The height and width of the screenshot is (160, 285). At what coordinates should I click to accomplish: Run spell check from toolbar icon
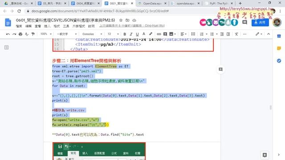point(27,34)
